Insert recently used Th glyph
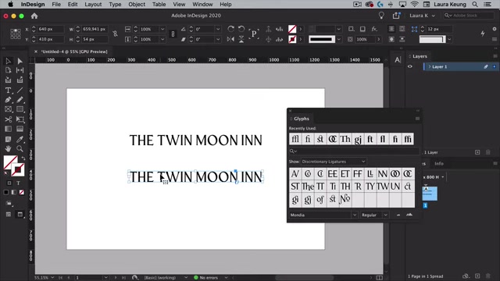 [345, 139]
